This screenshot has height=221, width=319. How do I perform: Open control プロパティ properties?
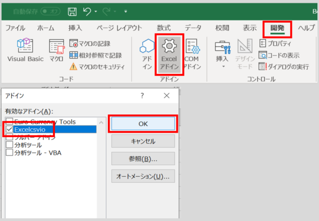(275, 44)
